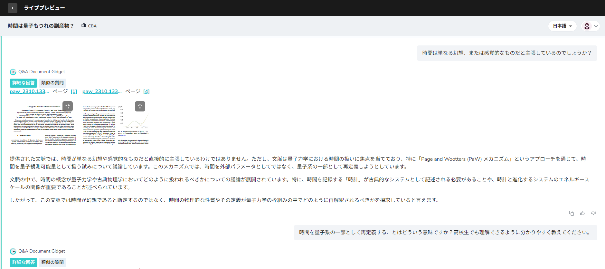Image resolution: width=605 pixels, height=269 pixels.
Task: Expand the graph page thumbnail via its icon
Action: coord(140,106)
